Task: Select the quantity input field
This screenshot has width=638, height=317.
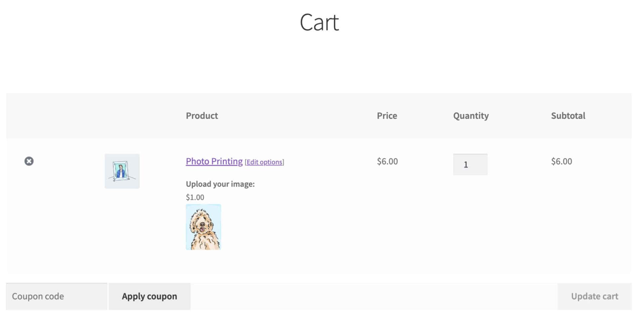Action: (470, 164)
